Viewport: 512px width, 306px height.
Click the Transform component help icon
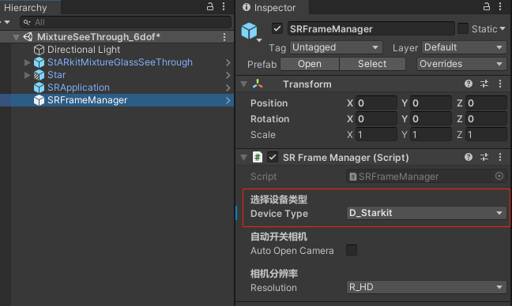click(x=469, y=84)
